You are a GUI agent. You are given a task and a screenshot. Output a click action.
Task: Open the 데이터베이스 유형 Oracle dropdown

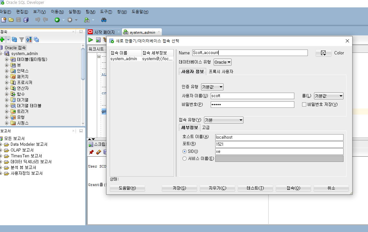(x=223, y=62)
